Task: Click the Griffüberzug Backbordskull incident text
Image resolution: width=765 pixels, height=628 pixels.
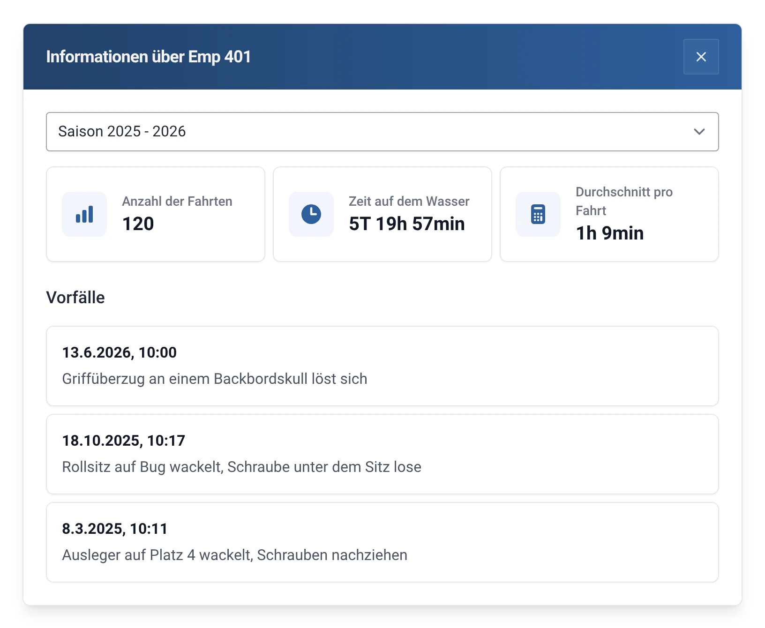Action: 215,379
